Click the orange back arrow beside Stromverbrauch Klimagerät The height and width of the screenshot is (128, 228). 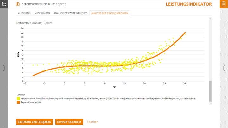[18, 4]
